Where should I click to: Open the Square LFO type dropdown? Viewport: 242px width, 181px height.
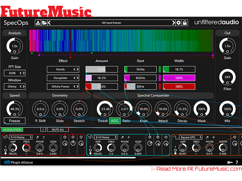(191, 137)
